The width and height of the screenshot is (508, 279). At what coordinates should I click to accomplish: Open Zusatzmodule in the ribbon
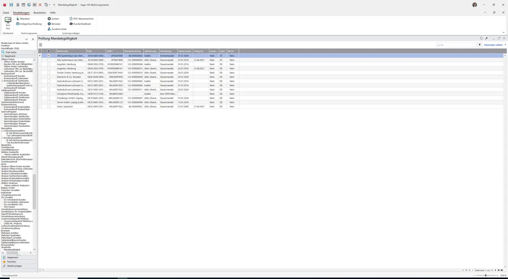pos(57,29)
